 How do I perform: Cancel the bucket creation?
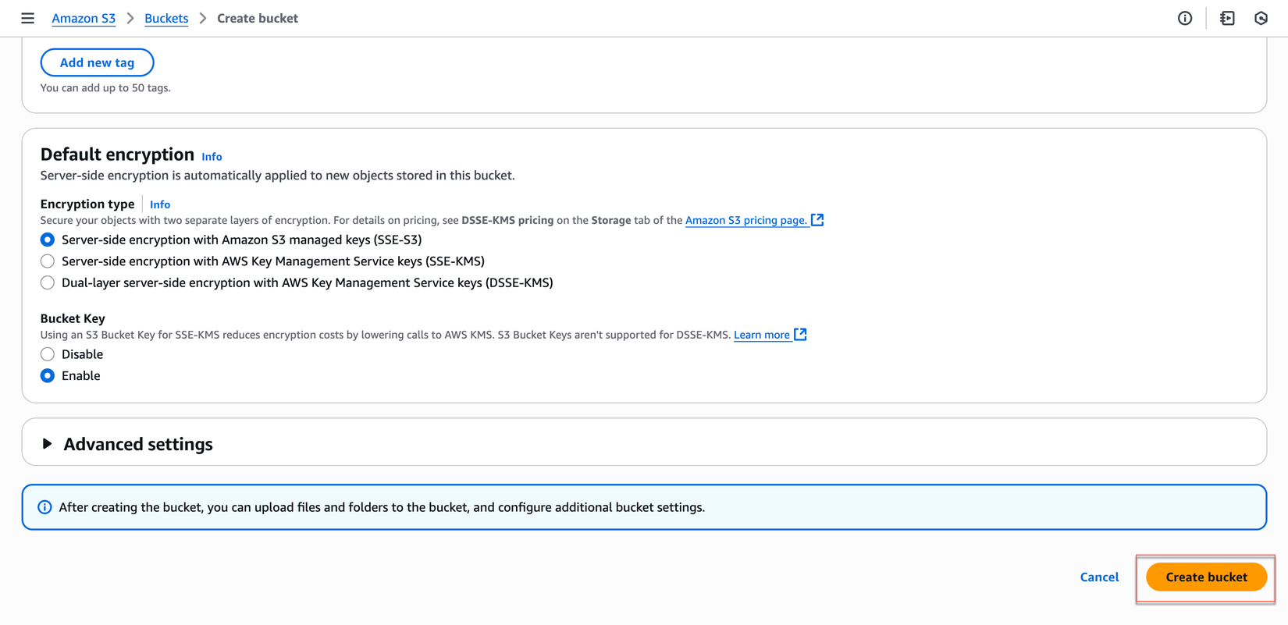pos(1099,577)
